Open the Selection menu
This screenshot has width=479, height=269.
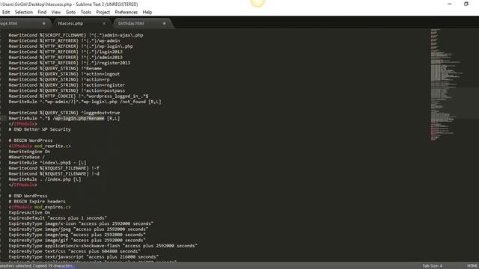(x=24, y=12)
